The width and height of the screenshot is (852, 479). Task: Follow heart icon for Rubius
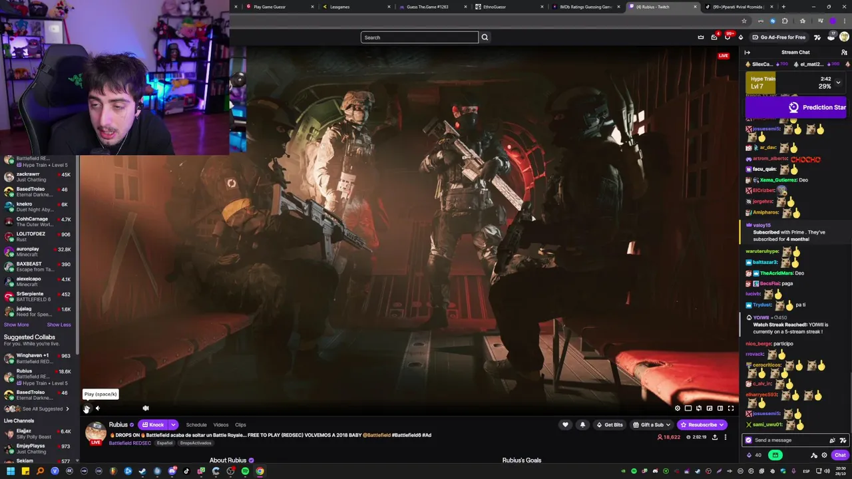[565, 424]
